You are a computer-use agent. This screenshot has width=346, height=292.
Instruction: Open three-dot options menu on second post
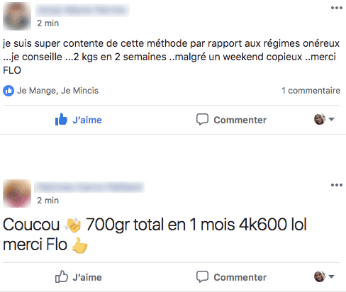click(x=337, y=185)
